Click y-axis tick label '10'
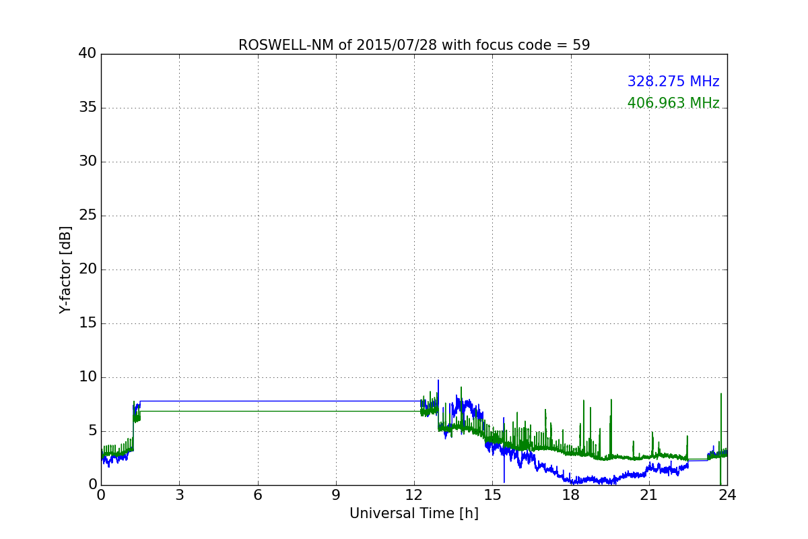This screenshot has height=539, width=808. (x=88, y=377)
